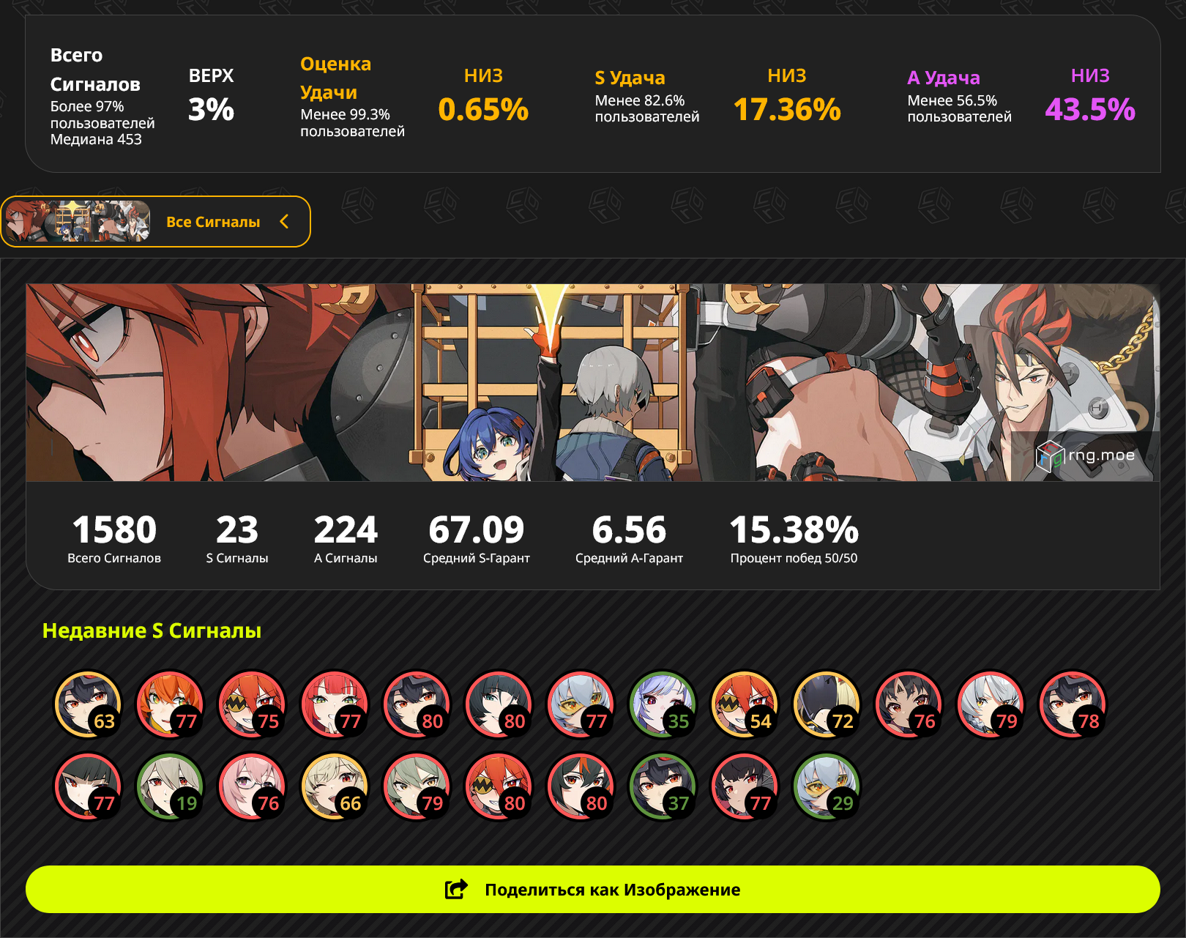Select the S signal avatar with pity 63
The image size is (1186, 938).
coord(89,704)
